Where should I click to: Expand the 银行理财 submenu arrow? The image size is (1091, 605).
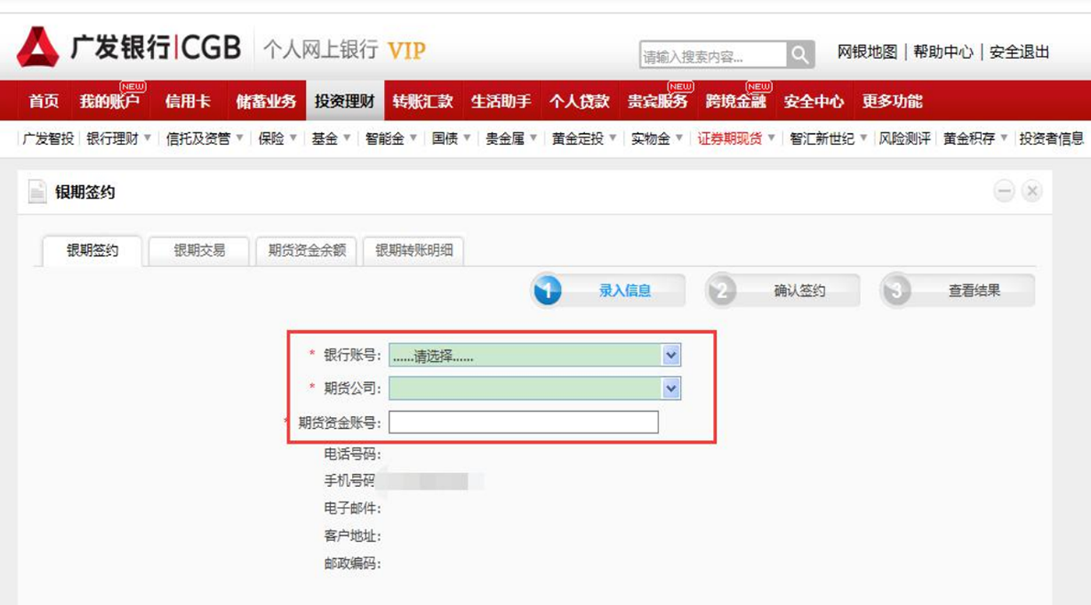click(x=148, y=137)
